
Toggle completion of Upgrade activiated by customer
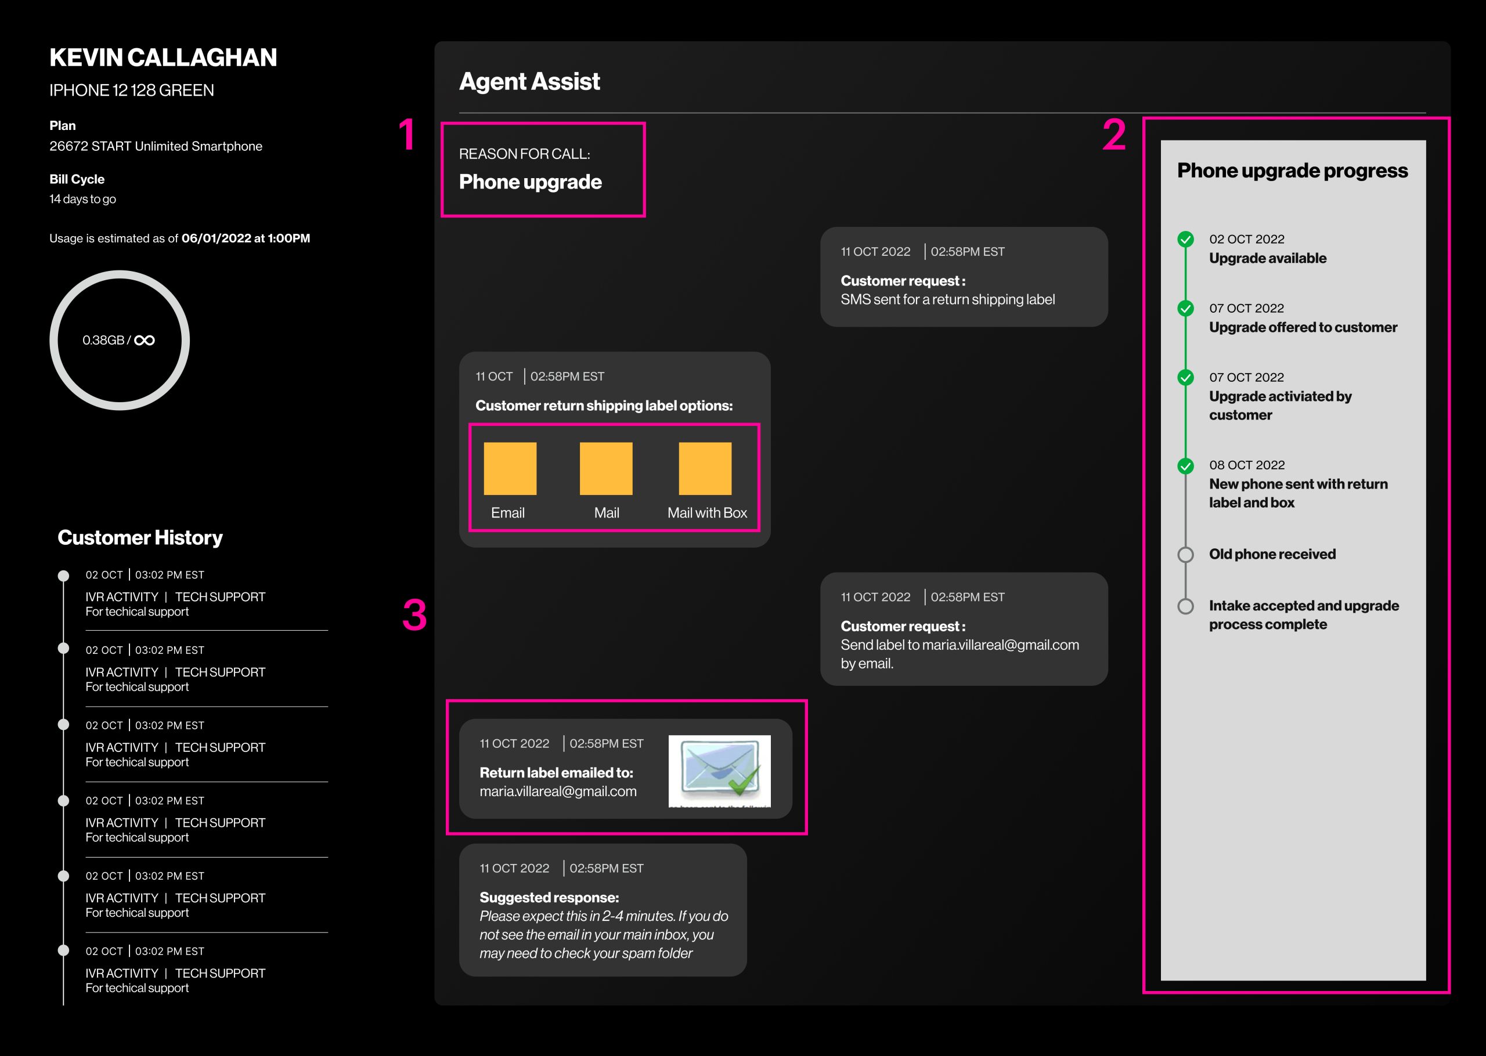coord(1186,377)
